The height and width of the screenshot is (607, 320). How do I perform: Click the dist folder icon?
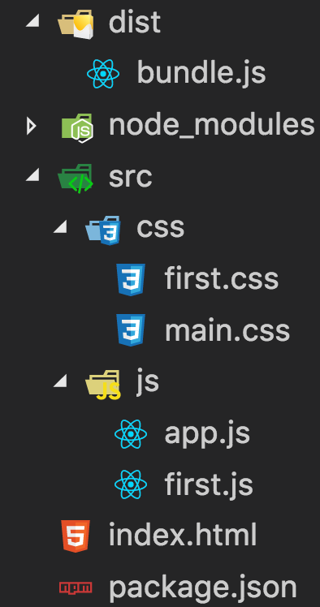coord(76,24)
